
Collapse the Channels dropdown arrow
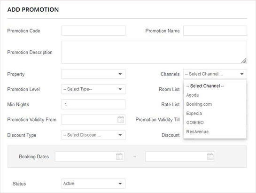coord(242,74)
